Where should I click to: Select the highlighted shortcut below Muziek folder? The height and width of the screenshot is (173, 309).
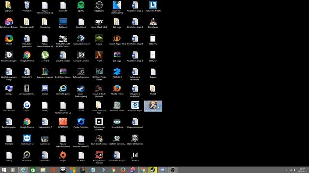(x=153, y=106)
